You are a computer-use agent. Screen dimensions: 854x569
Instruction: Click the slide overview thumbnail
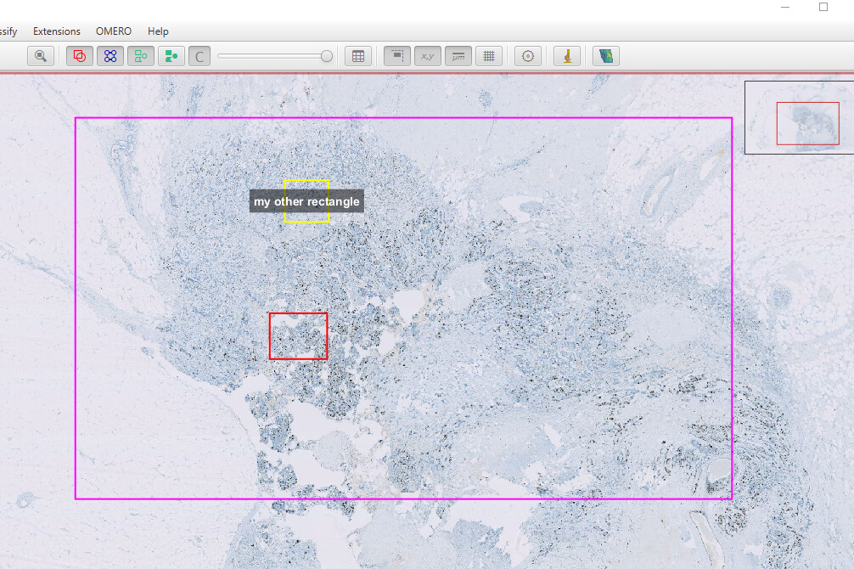click(x=799, y=116)
